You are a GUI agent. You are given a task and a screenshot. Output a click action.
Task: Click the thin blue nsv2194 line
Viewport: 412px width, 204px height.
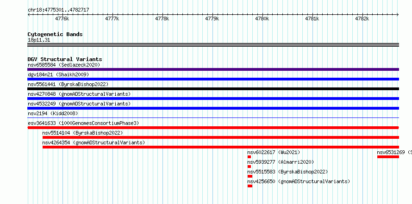pos(213,118)
